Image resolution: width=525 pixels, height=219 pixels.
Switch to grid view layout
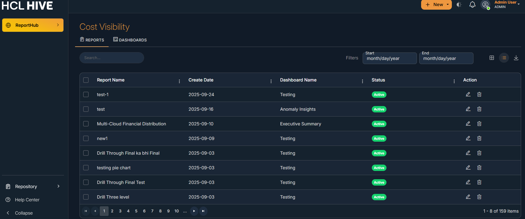click(491, 58)
